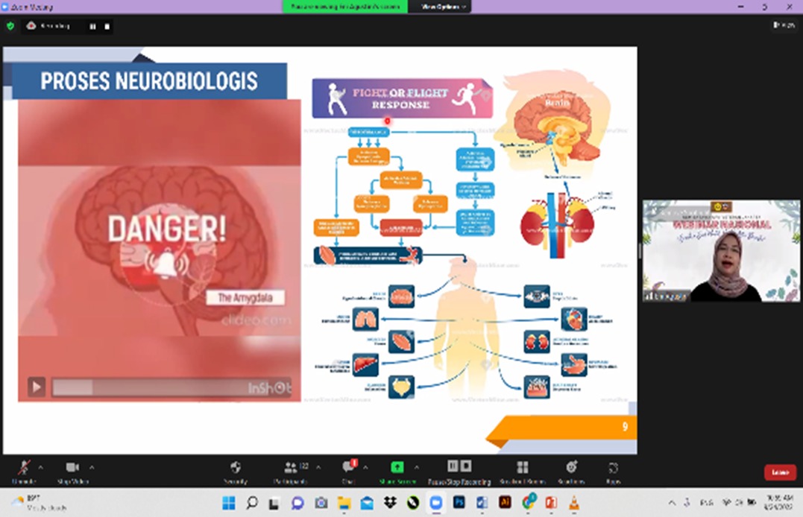Toggle Stop Video camera button
The width and height of the screenshot is (803, 517).
click(72, 471)
